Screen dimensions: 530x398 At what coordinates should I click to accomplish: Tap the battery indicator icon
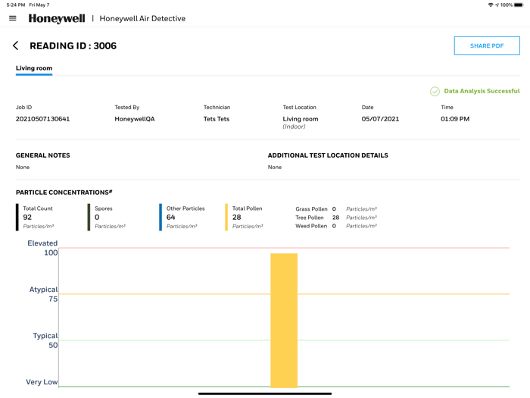click(x=519, y=5)
